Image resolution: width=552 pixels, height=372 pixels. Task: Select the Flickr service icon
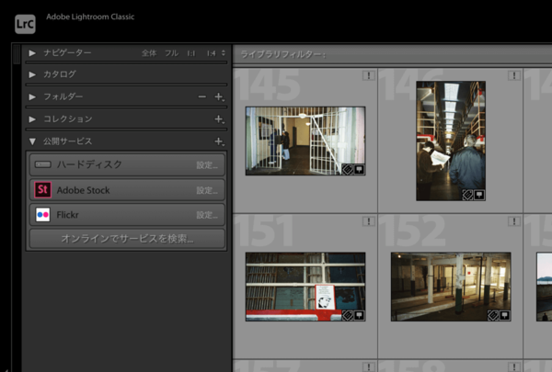point(43,215)
